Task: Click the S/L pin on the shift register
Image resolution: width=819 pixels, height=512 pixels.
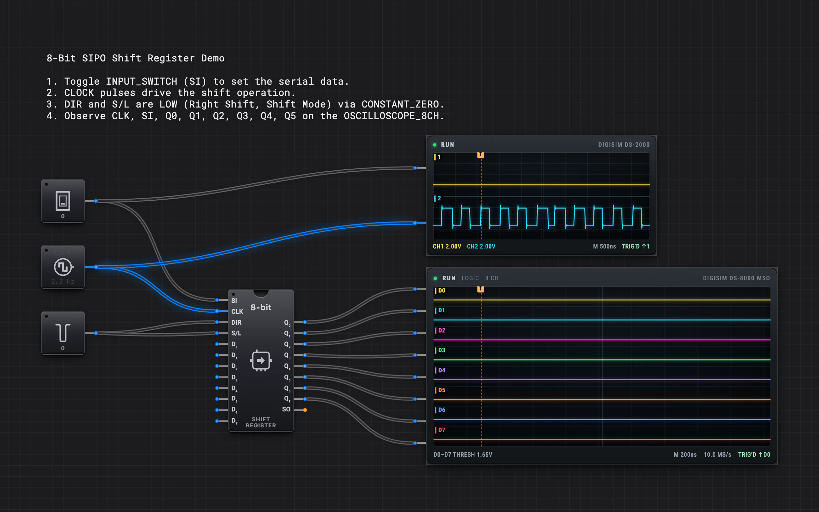Action: (217, 333)
